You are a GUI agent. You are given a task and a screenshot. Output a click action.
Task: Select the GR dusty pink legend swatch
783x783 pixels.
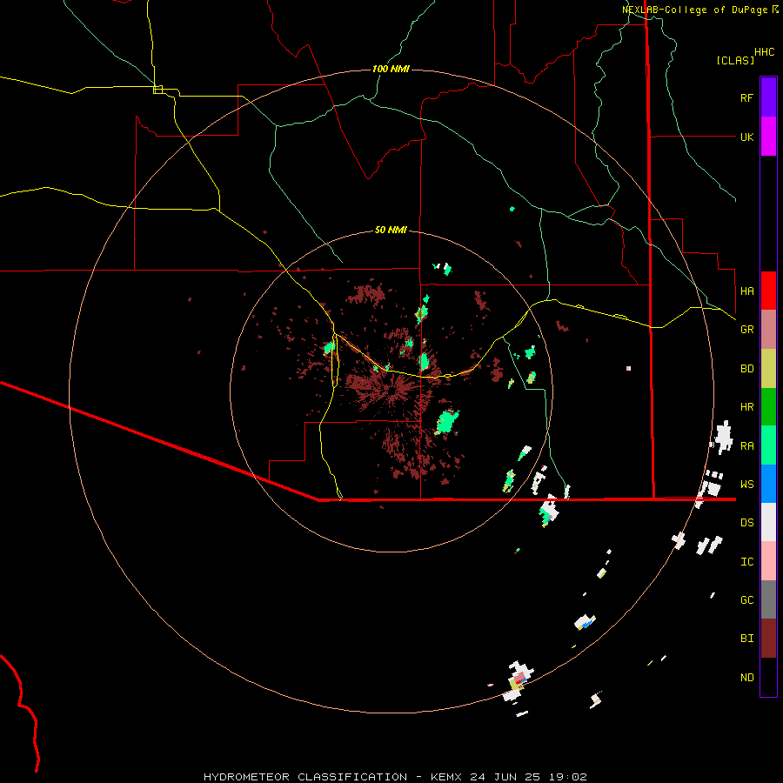tap(768, 330)
